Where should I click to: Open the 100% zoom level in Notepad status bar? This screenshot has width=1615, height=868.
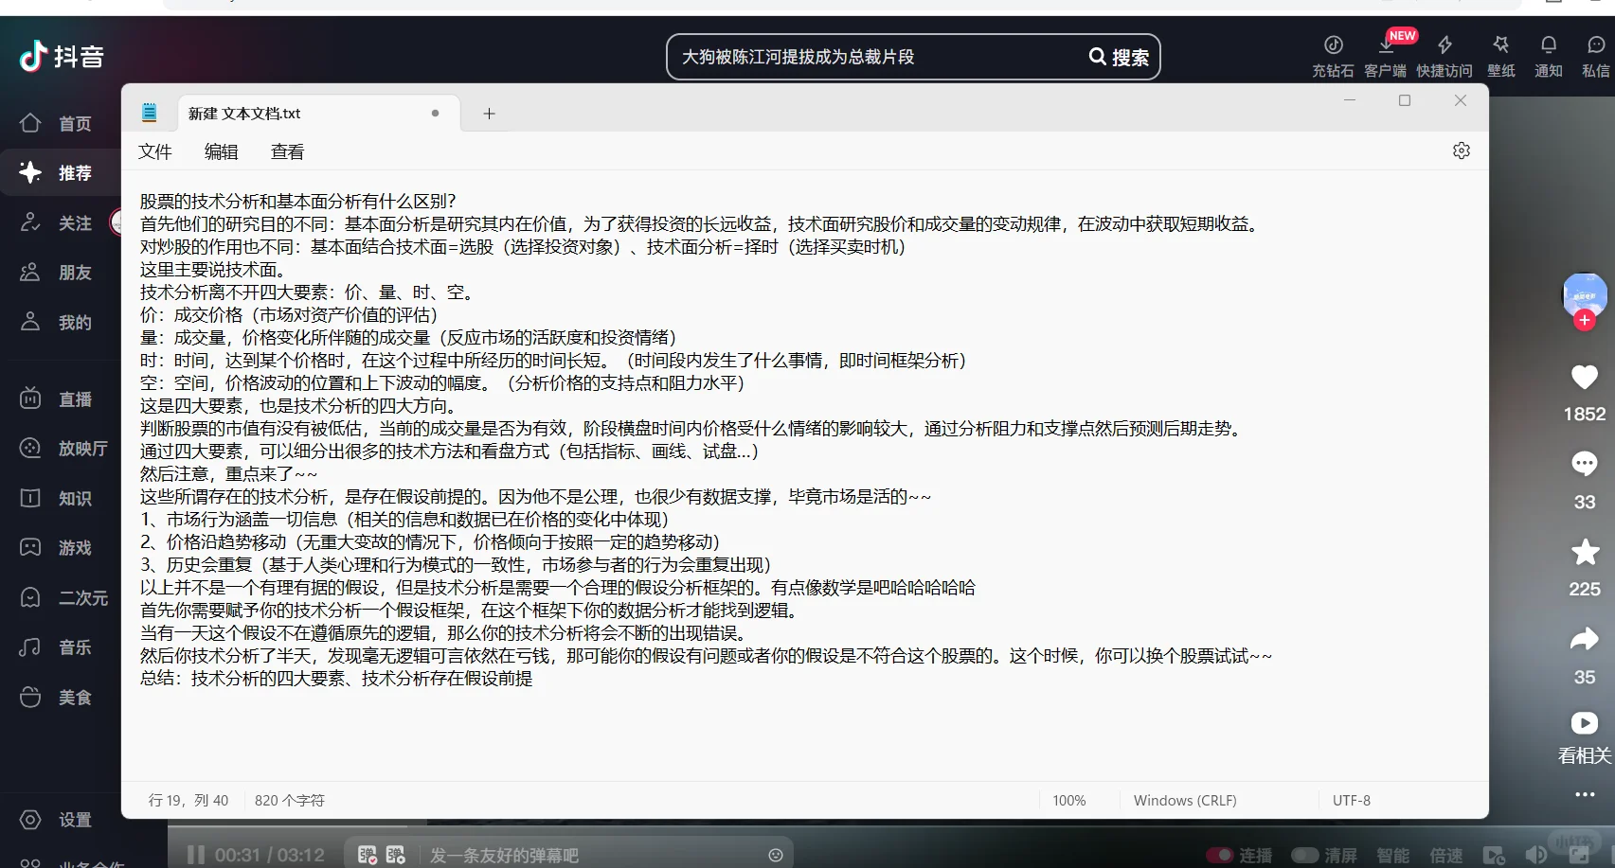(x=1069, y=801)
